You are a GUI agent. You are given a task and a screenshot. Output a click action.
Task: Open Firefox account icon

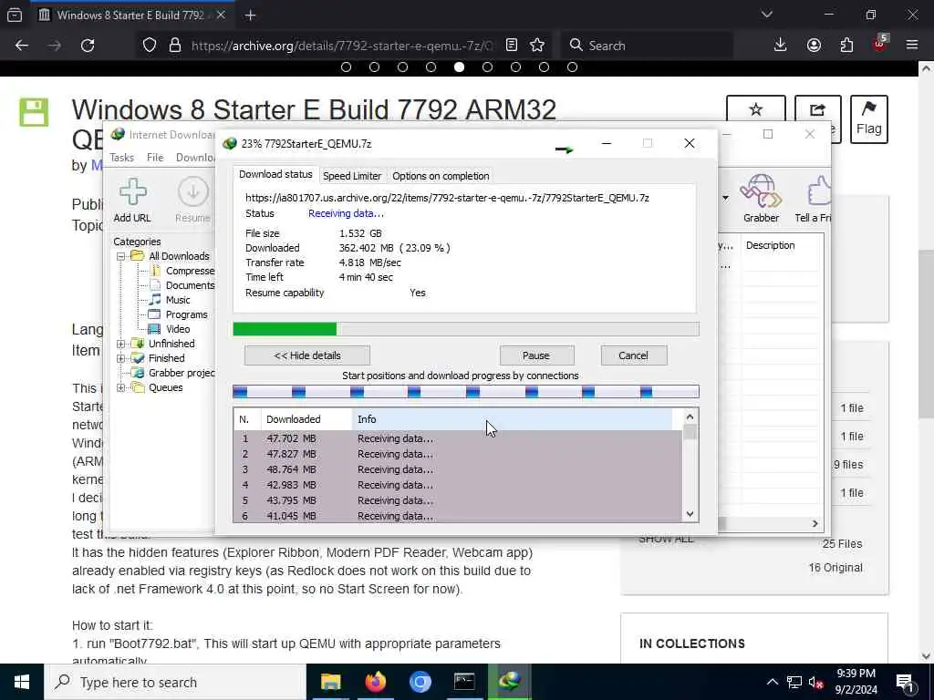click(814, 46)
